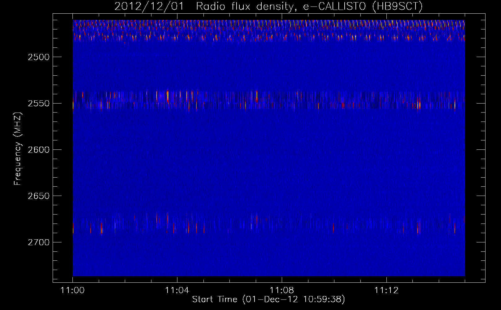Select the 2500 frequency axis label
The image size is (501, 310).
[39, 57]
